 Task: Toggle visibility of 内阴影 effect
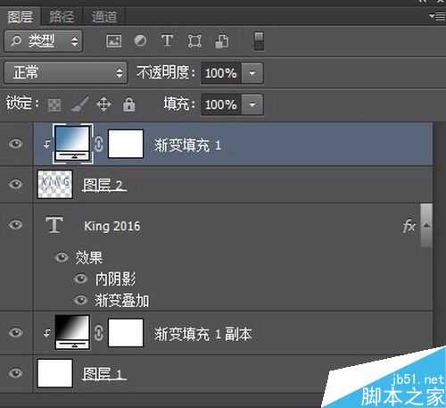point(80,279)
